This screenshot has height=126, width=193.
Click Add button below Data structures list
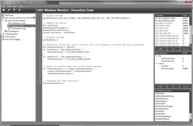[160, 87]
